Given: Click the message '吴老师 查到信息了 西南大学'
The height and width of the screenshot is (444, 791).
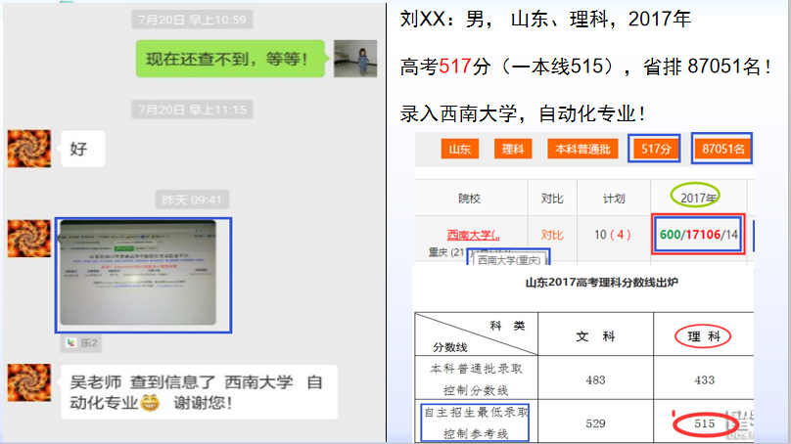Looking at the screenshot, I should click(x=200, y=392).
